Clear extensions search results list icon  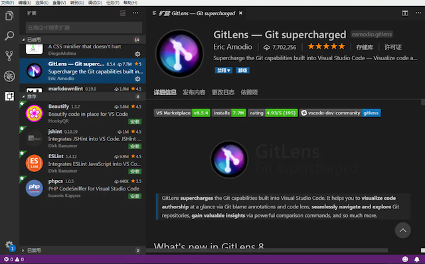[x=123, y=13]
